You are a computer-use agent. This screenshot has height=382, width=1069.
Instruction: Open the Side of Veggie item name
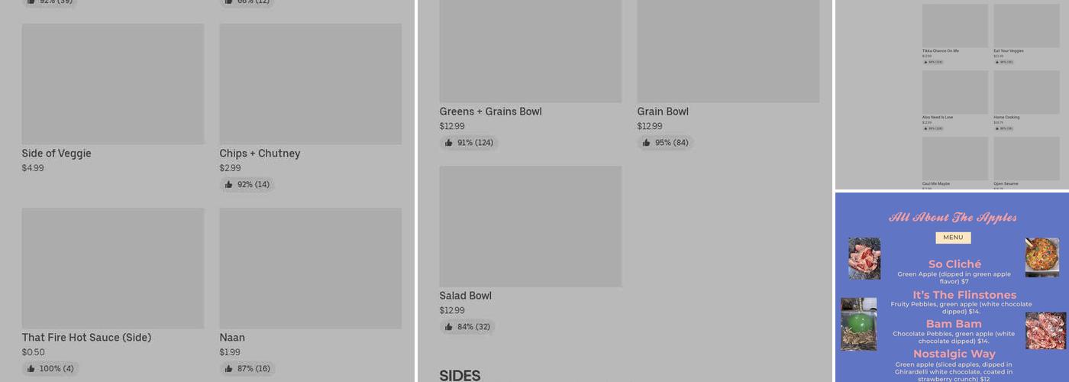click(57, 154)
